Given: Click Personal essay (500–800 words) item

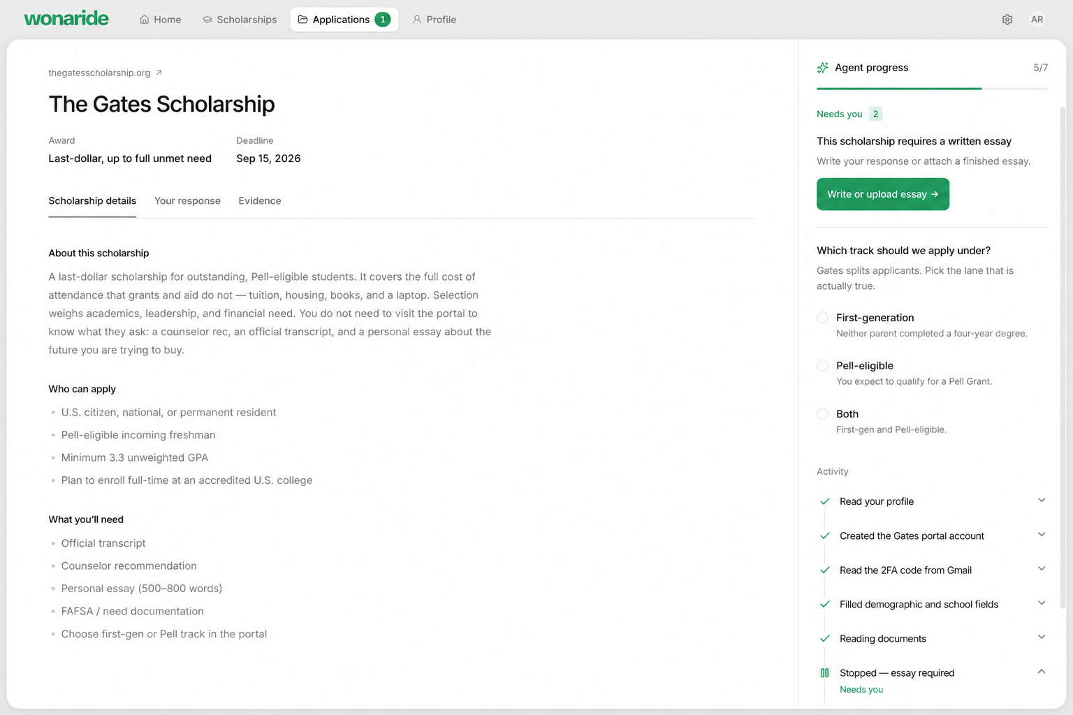Looking at the screenshot, I should click(142, 589).
